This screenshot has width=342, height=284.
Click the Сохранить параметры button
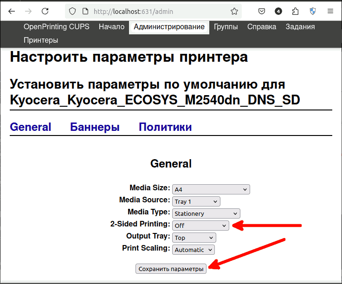[171, 269]
